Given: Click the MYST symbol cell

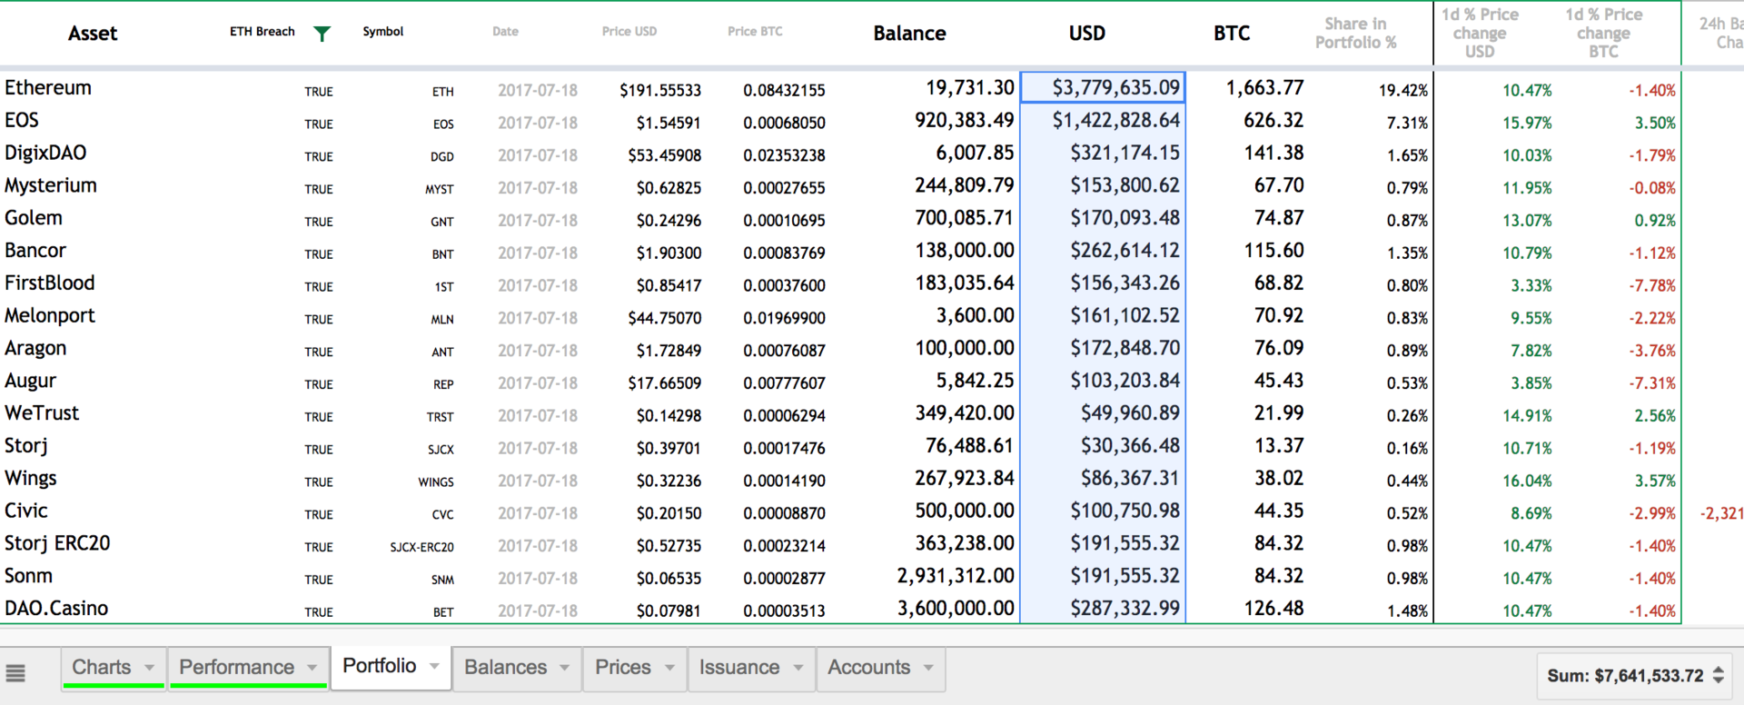Looking at the screenshot, I should click(x=439, y=190).
